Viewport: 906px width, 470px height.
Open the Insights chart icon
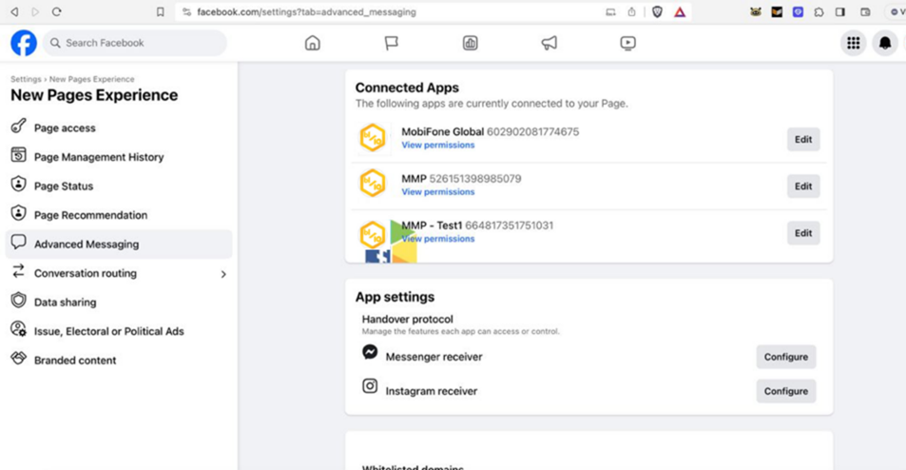[470, 43]
